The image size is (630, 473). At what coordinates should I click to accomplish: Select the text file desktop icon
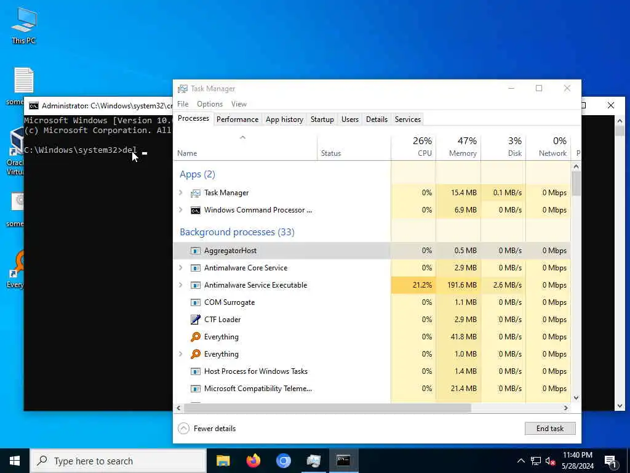(24, 81)
